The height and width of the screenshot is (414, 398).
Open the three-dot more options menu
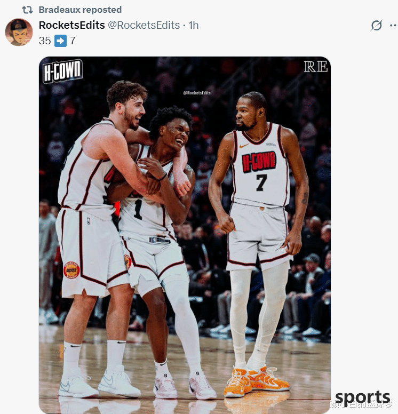393,26
